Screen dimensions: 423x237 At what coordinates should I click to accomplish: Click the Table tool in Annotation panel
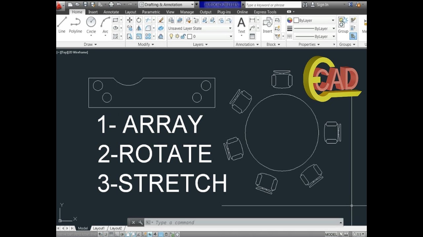(x=252, y=37)
